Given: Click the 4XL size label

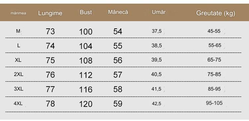Looking at the screenshot, I should click(18, 103).
